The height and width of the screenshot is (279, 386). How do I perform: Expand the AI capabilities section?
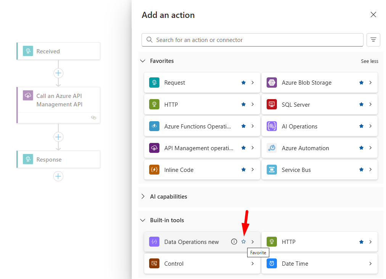pyautogui.click(x=143, y=196)
